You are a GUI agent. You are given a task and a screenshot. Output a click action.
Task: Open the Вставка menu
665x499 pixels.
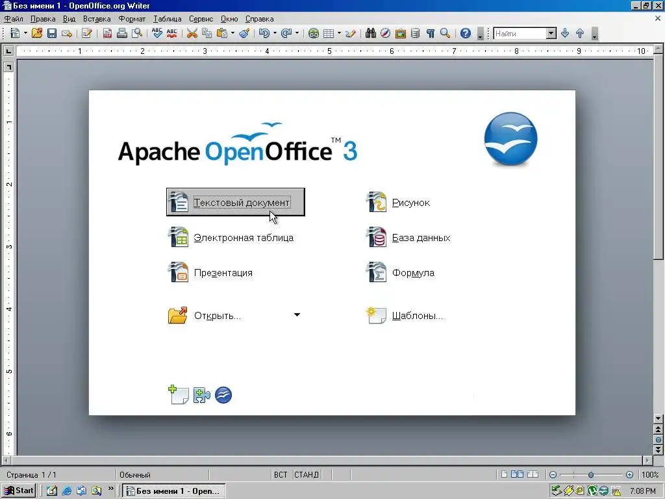pos(97,19)
